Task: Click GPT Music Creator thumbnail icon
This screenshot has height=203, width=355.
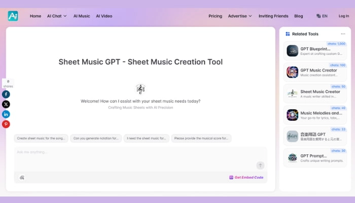Action: (x=292, y=72)
